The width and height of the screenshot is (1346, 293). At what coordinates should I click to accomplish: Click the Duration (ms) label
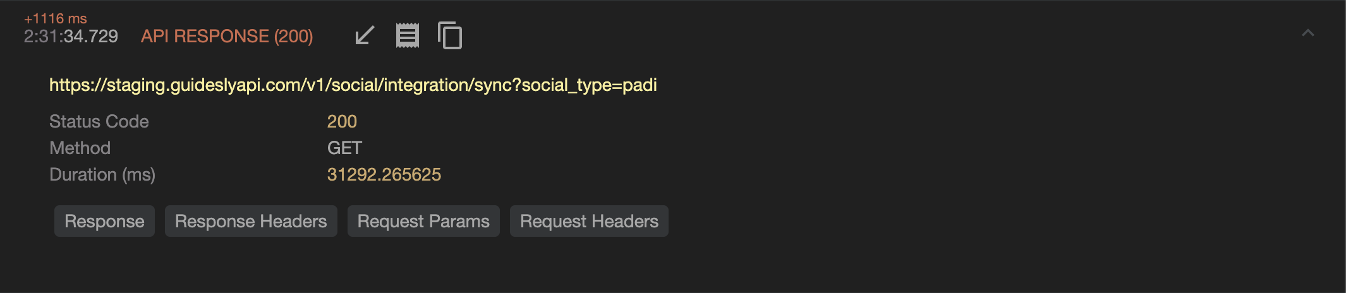pyautogui.click(x=102, y=174)
